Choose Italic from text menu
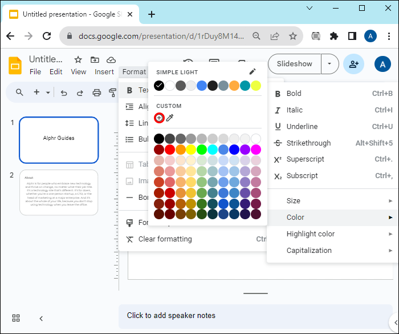Image resolution: width=399 pixels, height=334 pixels. pos(332,110)
